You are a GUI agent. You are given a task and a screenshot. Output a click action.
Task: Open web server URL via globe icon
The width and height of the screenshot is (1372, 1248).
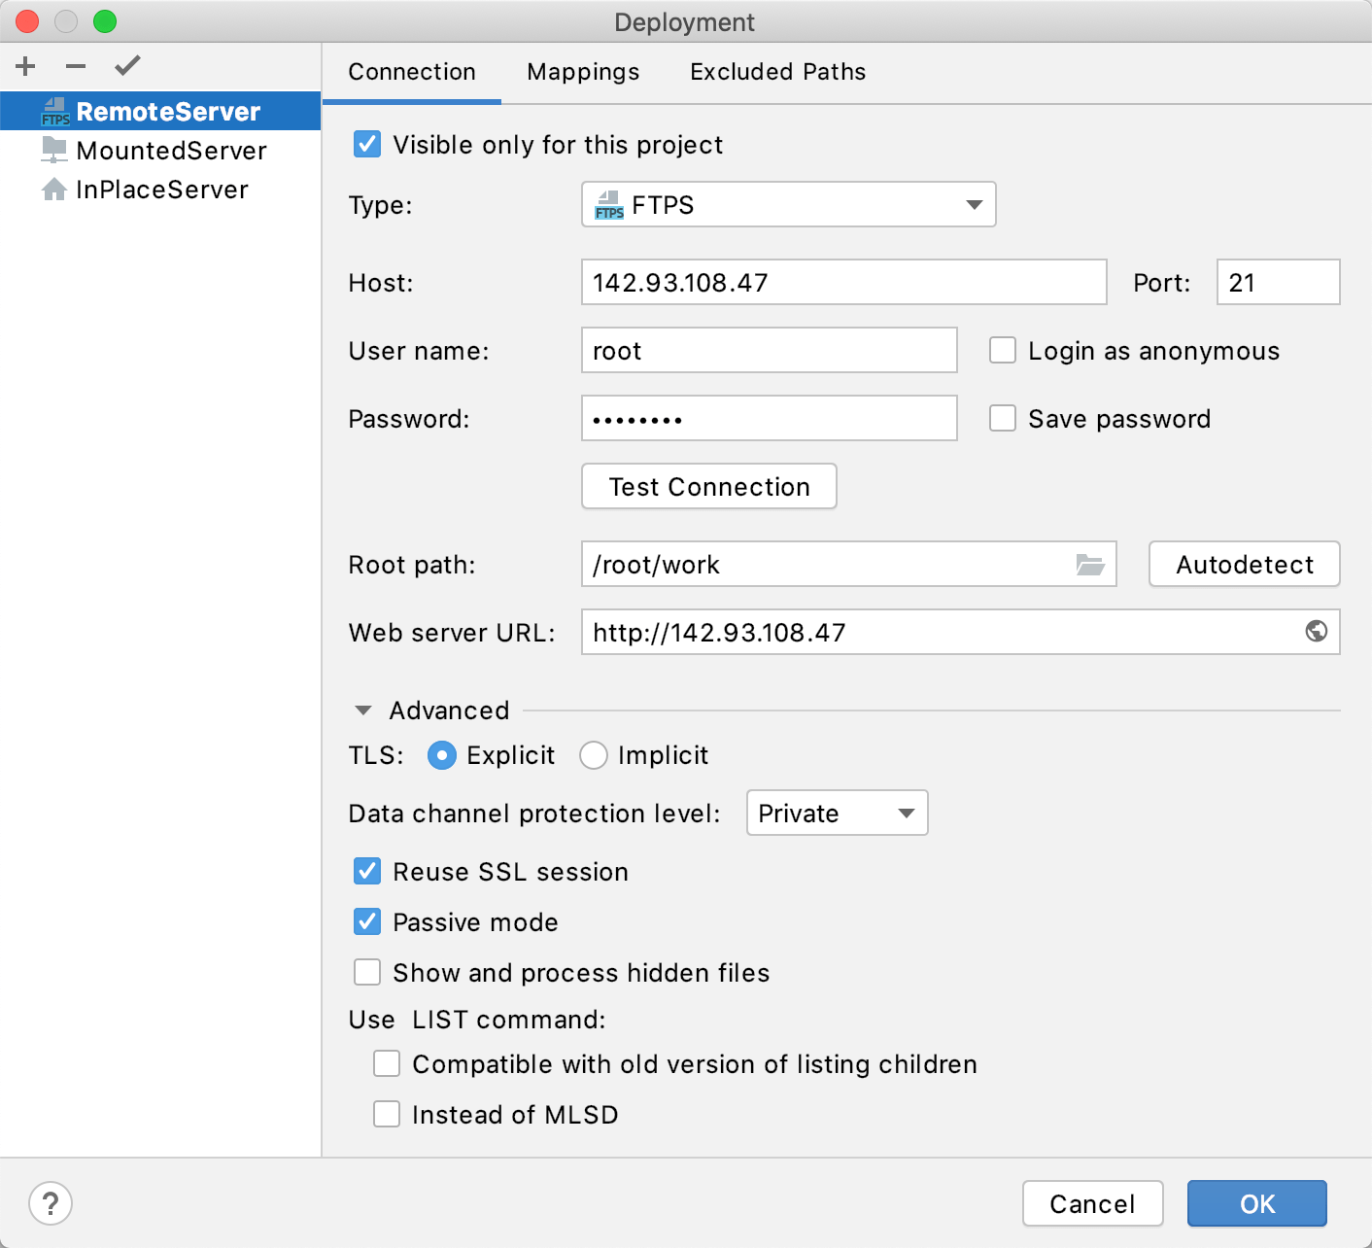1316,632
